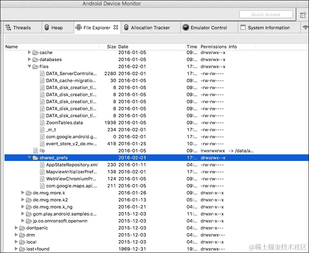Open the perspective switcher icon beside Quick Access

pyautogui.click(x=303, y=15)
